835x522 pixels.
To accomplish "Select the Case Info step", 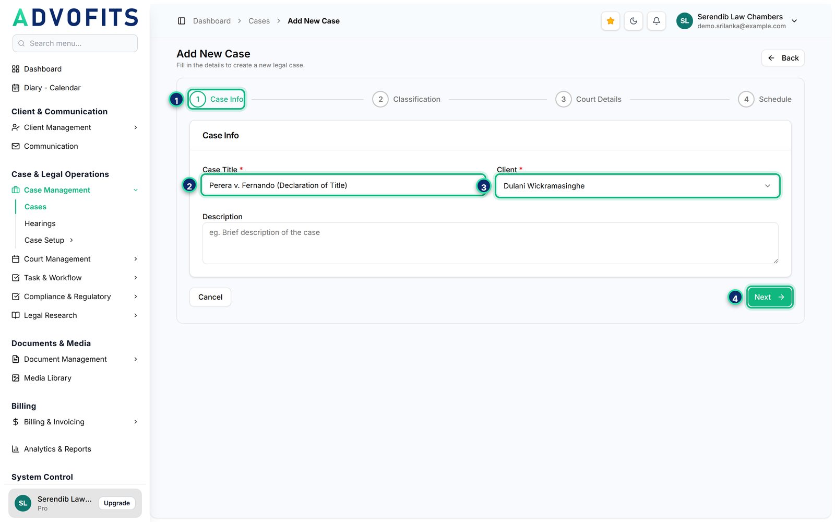I will (x=217, y=99).
